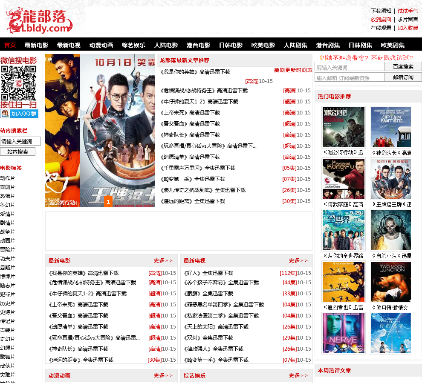This screenshot has width=422, height=383.
Task: Click the 下载须知 link
Action: (381, 11)
